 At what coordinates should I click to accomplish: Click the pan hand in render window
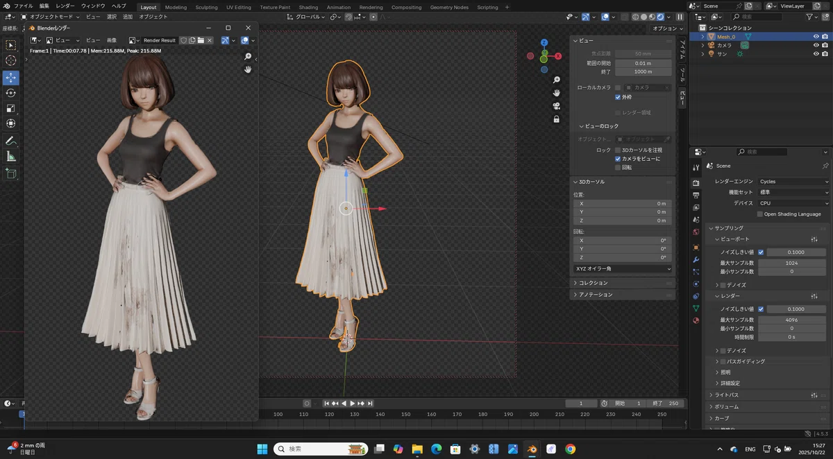tap(248, 69)
